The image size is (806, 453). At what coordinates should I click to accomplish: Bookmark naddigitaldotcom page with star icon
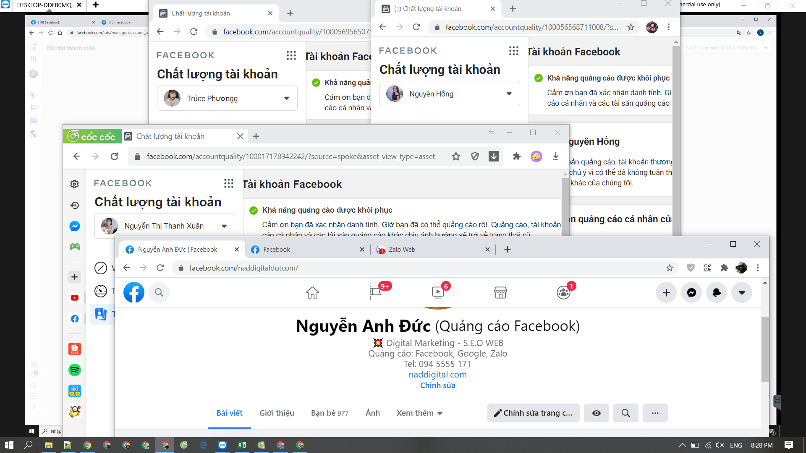tap(670, 268)
